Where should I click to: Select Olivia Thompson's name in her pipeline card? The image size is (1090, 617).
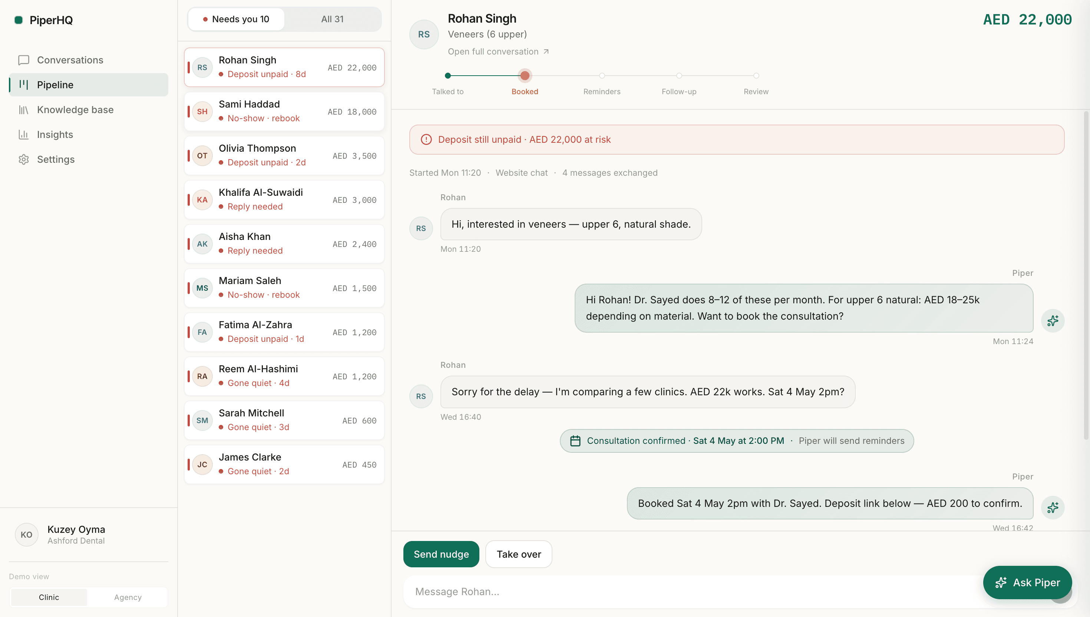pyautogui.click(x=257, y=148)
